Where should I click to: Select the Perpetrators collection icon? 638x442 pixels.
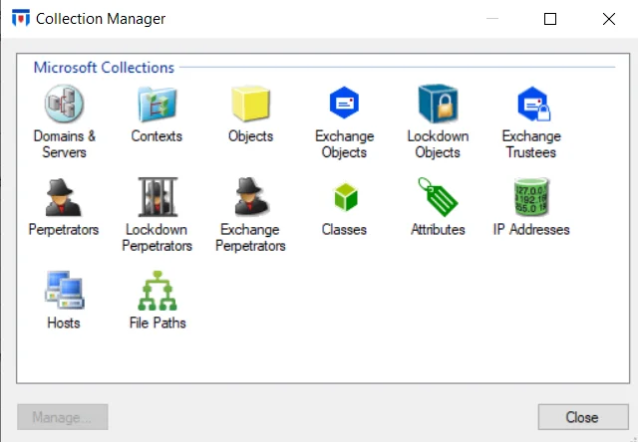click(63, 197)
